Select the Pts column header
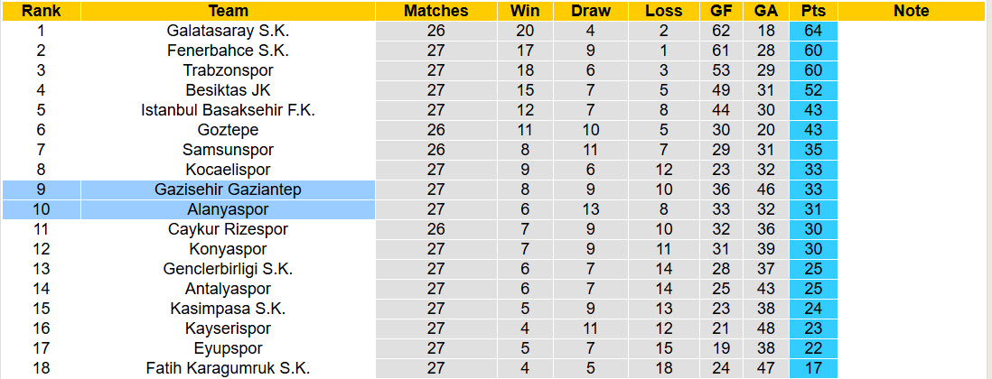The image size is (992, 379). click(812, 11)
